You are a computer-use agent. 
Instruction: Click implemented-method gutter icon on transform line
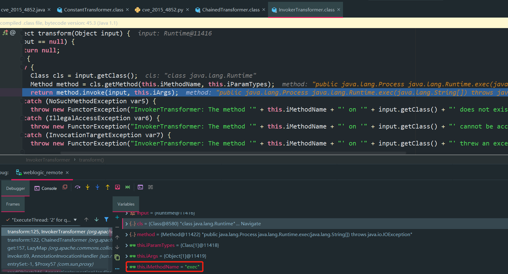[x=5, y=33]
